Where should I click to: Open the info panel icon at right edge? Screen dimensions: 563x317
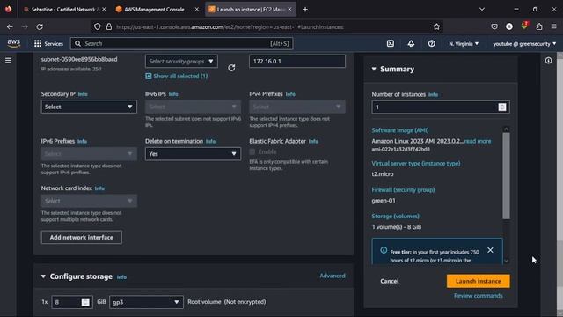[548, 61]
